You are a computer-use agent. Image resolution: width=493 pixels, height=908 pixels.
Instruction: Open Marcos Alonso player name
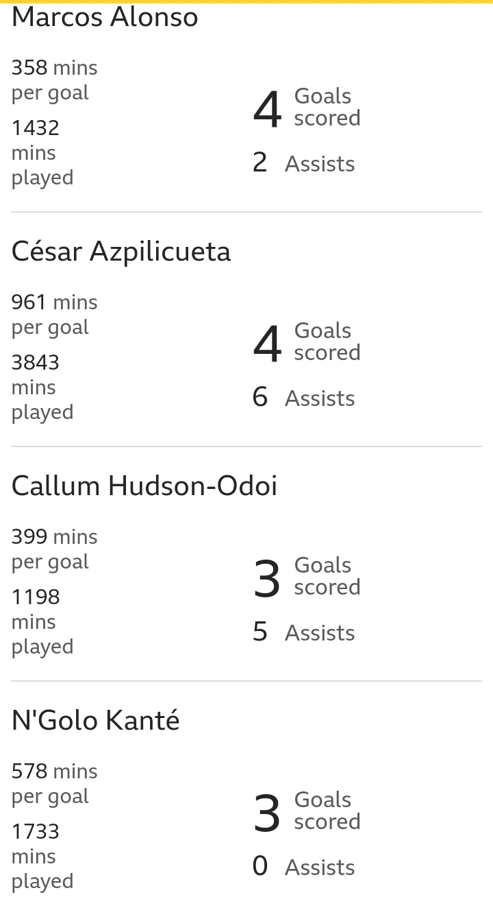(105, 17)
